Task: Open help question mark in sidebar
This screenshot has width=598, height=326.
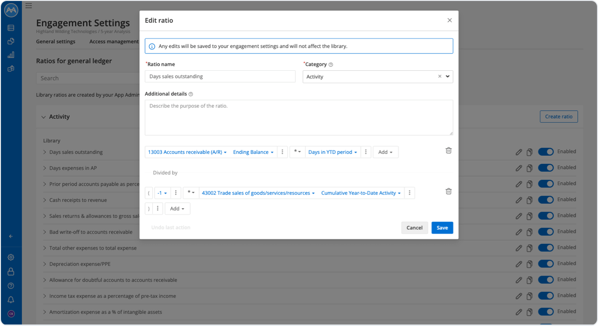Action: click(11, 286)
